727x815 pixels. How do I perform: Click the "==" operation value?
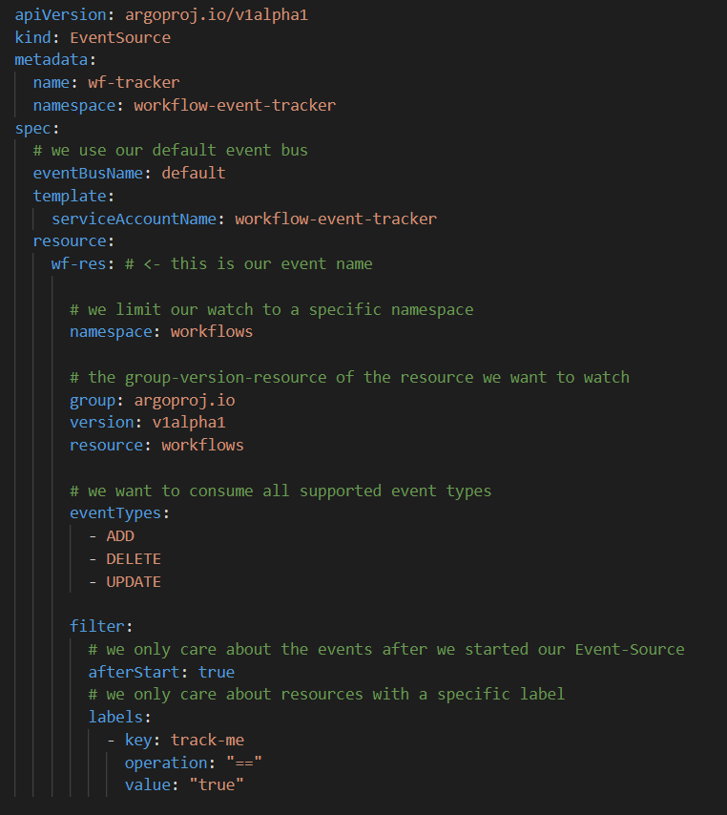click(x=244, y=763)
